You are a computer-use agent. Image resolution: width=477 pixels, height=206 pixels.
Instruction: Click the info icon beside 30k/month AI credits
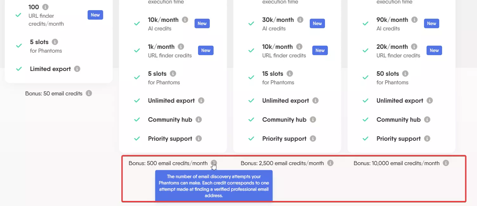300,19
